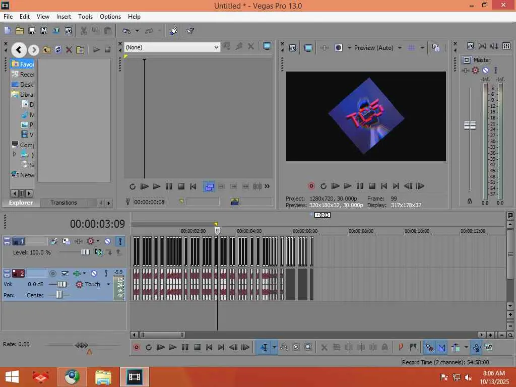Screen dimensions: 516x387
Task: Click the Master FX gear icon
Action: coord(475,70)
